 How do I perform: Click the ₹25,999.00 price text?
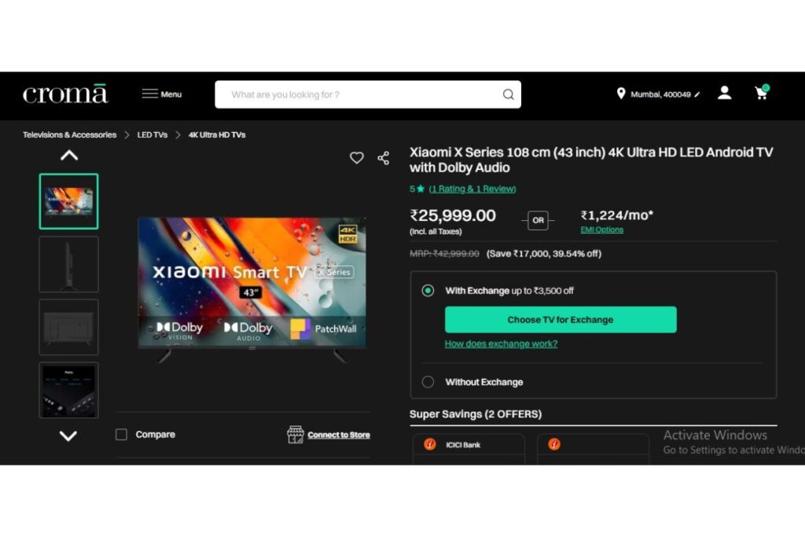[x=453, y=215]
